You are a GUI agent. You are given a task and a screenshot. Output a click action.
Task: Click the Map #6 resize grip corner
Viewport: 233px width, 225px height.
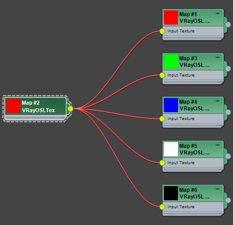click(x=220, y=213)
